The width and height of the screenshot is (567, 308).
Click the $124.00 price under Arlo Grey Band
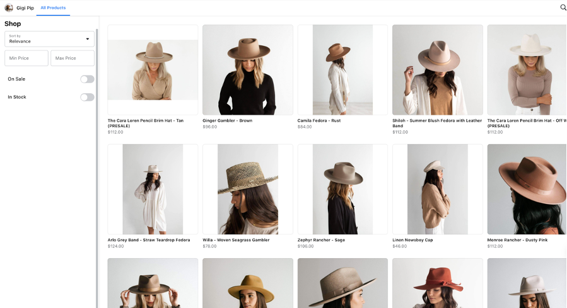(115, 246)
